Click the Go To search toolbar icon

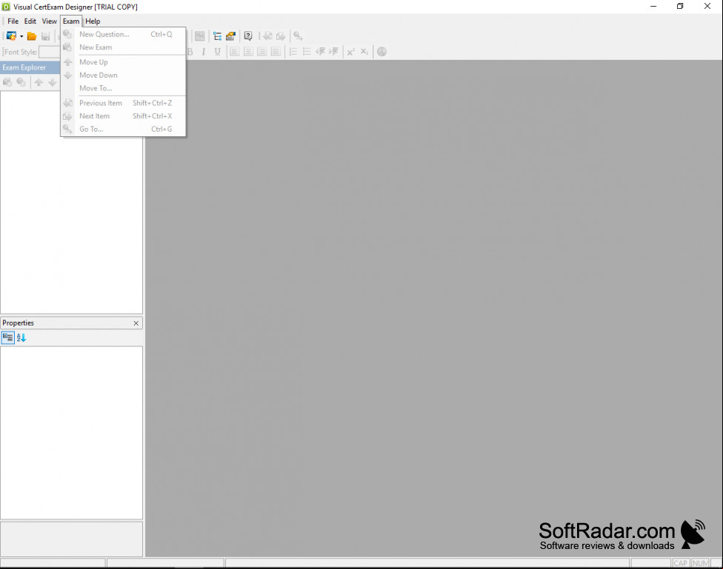click(x=298, y=36)
